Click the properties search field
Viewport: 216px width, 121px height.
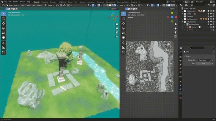pos(197,48)
